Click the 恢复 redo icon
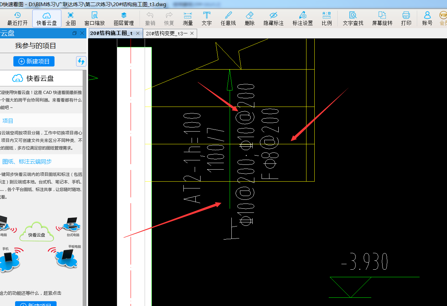The height and width of the screenshot is (306, 447). point(169,19)
